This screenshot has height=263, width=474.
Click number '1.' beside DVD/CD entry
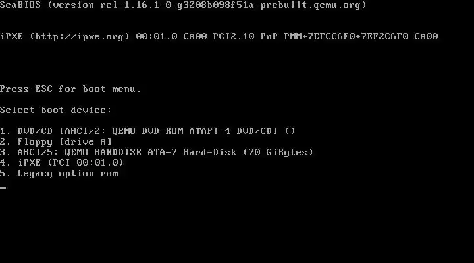(x=5, y=131)
